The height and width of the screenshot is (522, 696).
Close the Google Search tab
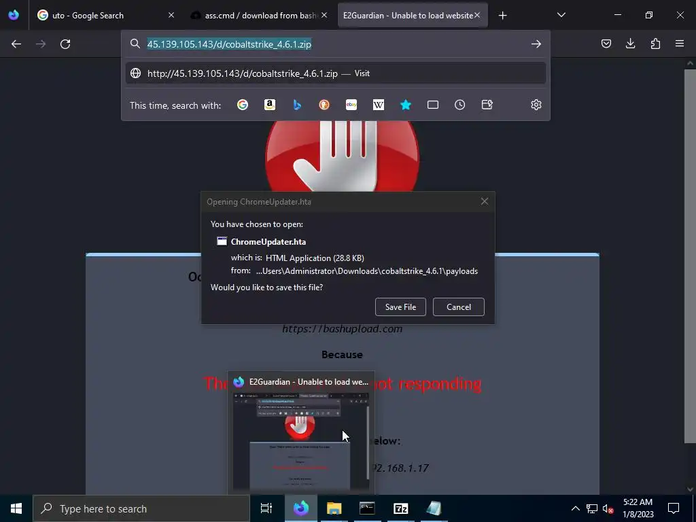tap(171, 15)
